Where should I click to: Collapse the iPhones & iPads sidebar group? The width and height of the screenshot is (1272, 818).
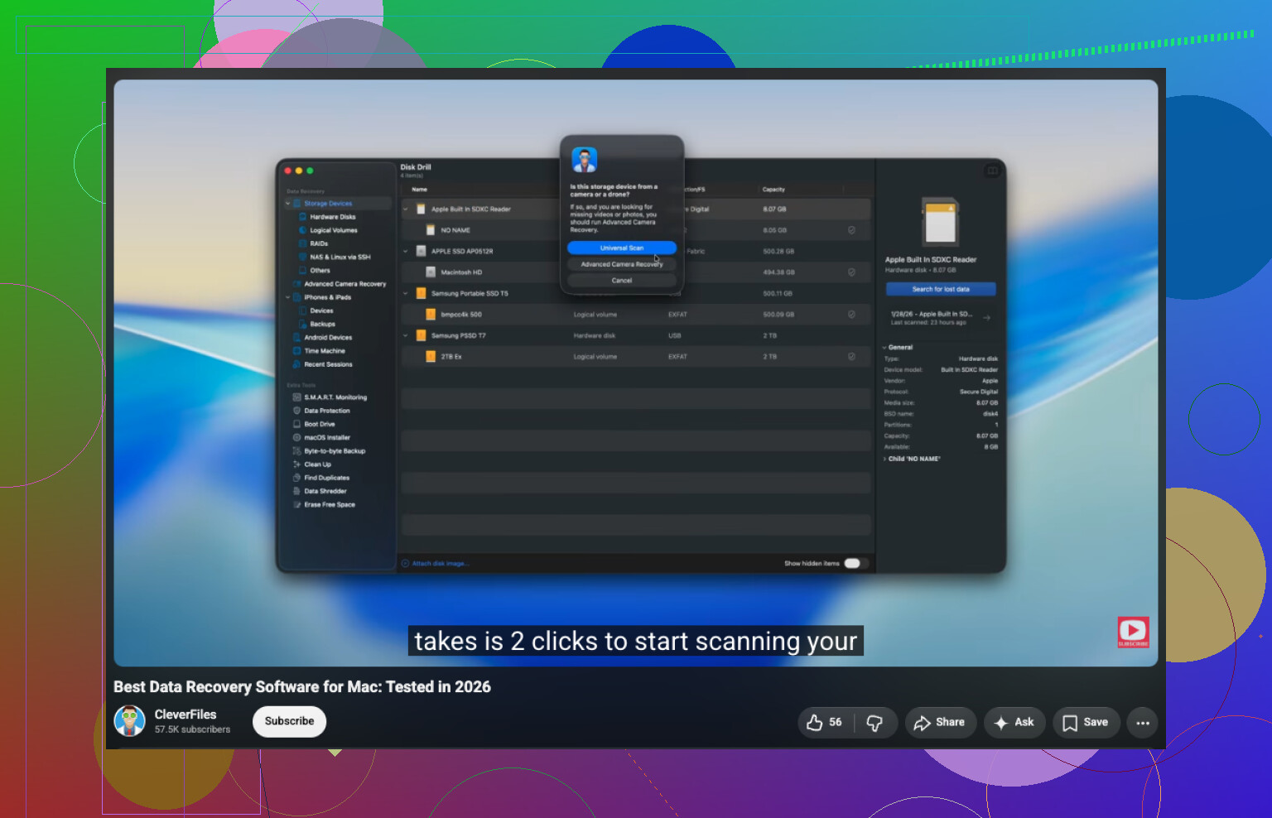288,297
